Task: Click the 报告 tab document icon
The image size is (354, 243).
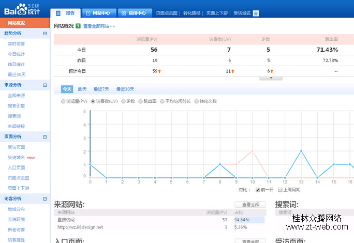Action: click(58, 13)
